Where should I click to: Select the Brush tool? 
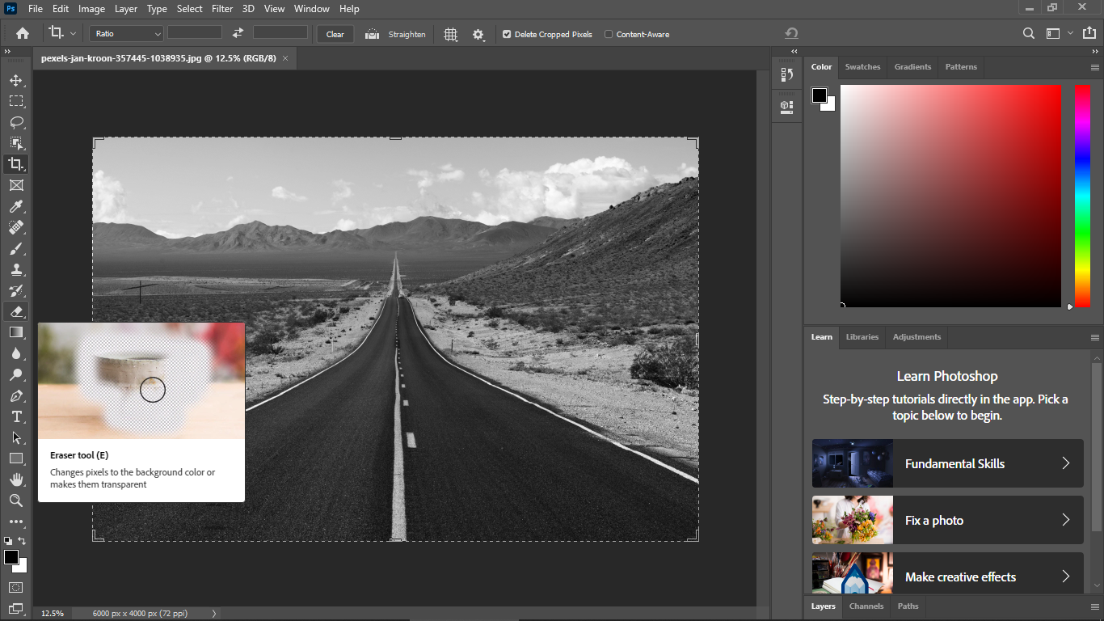click(x=15, y=248)
